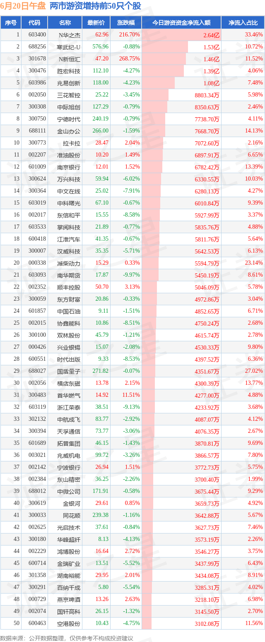Click stock name N新恒汇
Viewport: 265px width, 642px height.
click(70, 59)
